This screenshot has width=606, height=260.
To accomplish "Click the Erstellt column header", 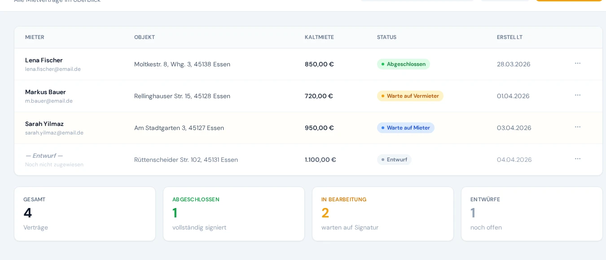I will tap(509, 37).
